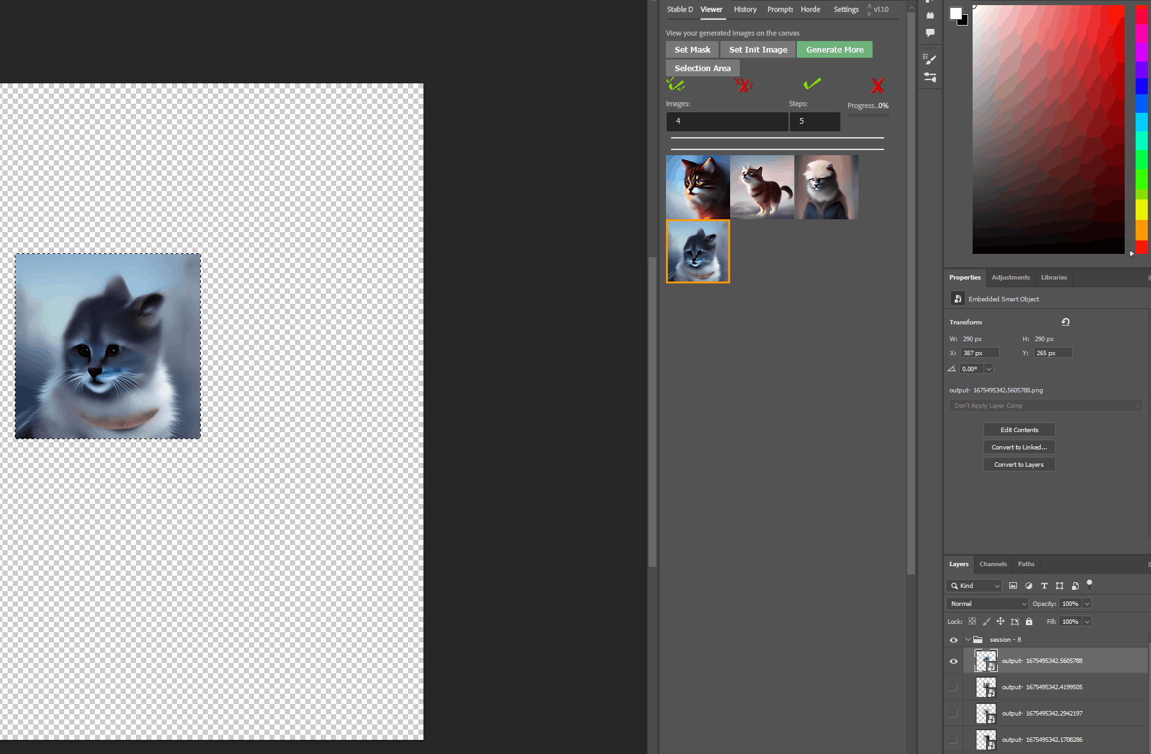Hide the output-1675495342.5605788 layer
The width and height of the screenshot is (1151, 754).
coord(953,660)
